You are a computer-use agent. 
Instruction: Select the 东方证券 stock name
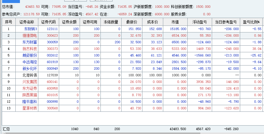pyautogui.click(x=30, y=88)
